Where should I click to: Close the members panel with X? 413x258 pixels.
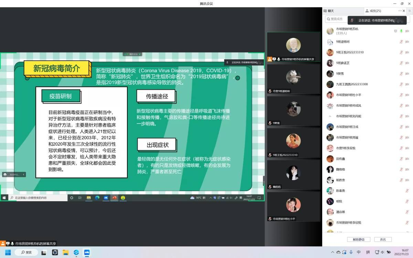coord(404,11)
